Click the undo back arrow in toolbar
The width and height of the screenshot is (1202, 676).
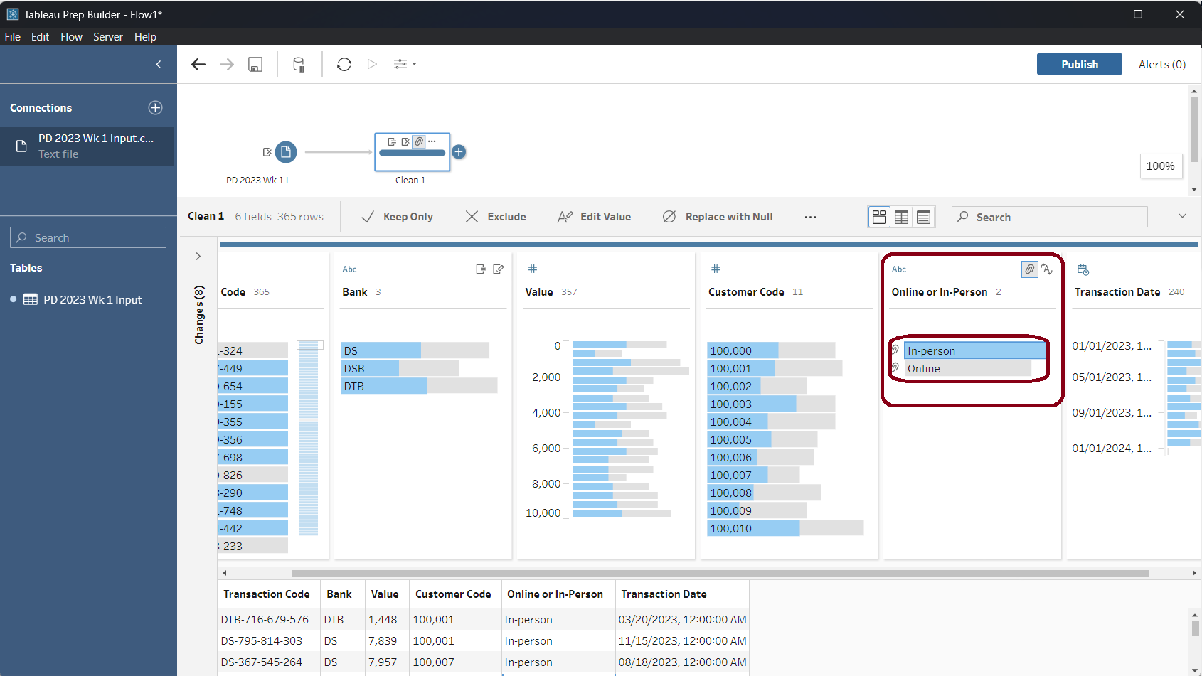pyautogui.click(x=198, y=65)
